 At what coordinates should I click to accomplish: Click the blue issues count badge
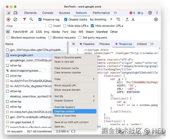pos(140,13)
